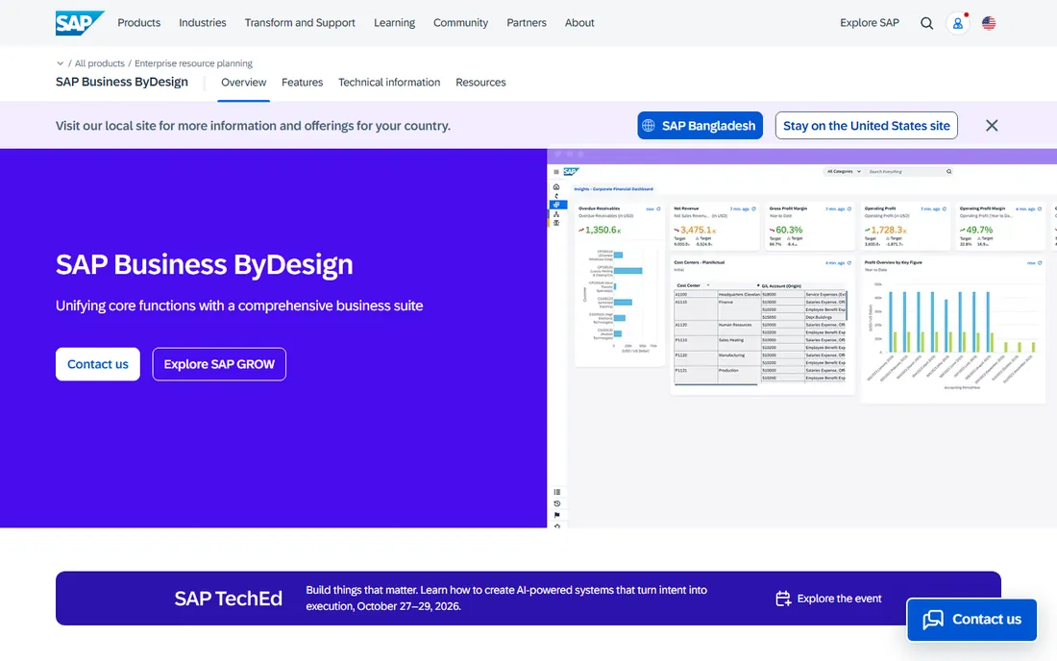Image resolution: width=1057 pixels, height=661 pixels.
Task: Open the search magnifier icon
Action: pyautogui.click(x=927, y=23)
